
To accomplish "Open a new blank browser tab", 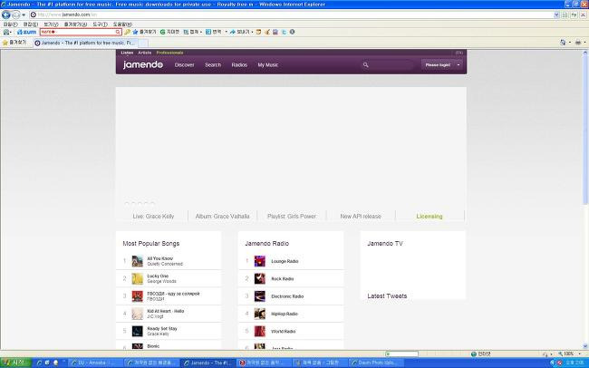I will point(143,43).
